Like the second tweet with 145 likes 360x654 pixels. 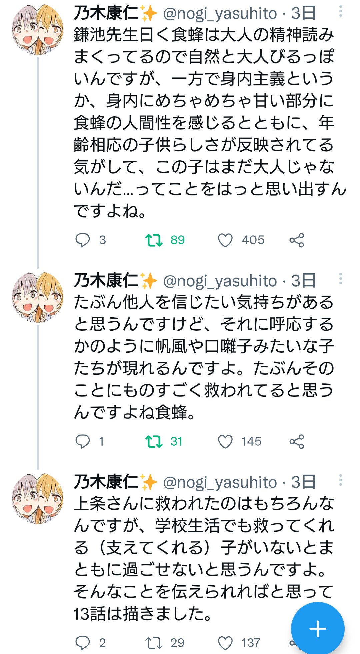coord(225,442)
